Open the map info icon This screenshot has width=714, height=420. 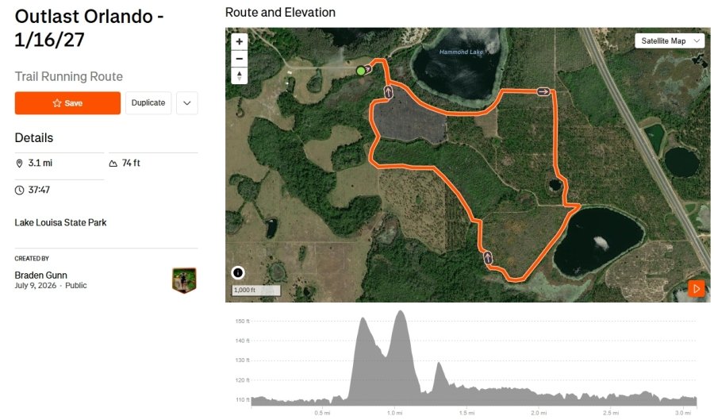[238, 272]
